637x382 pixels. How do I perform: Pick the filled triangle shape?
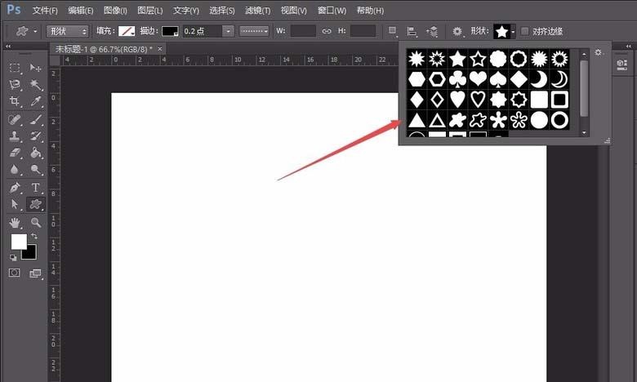(416, 120)
